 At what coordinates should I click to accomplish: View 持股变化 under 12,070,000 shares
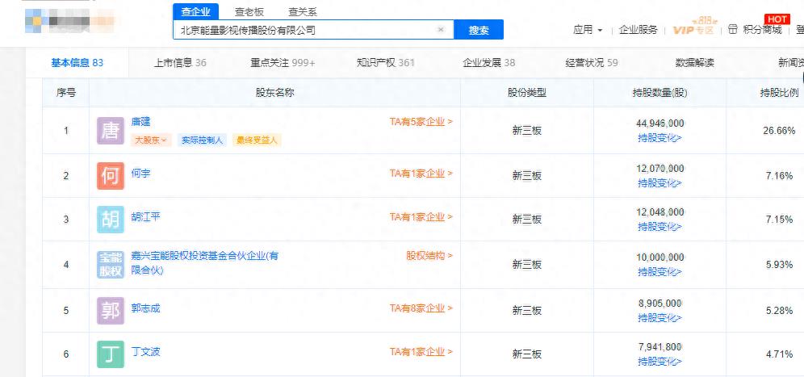point(660,183)
